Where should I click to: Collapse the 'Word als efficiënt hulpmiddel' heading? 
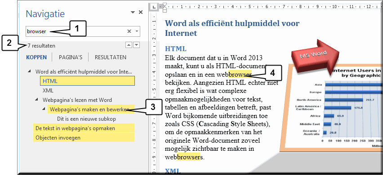pos(30,71)
